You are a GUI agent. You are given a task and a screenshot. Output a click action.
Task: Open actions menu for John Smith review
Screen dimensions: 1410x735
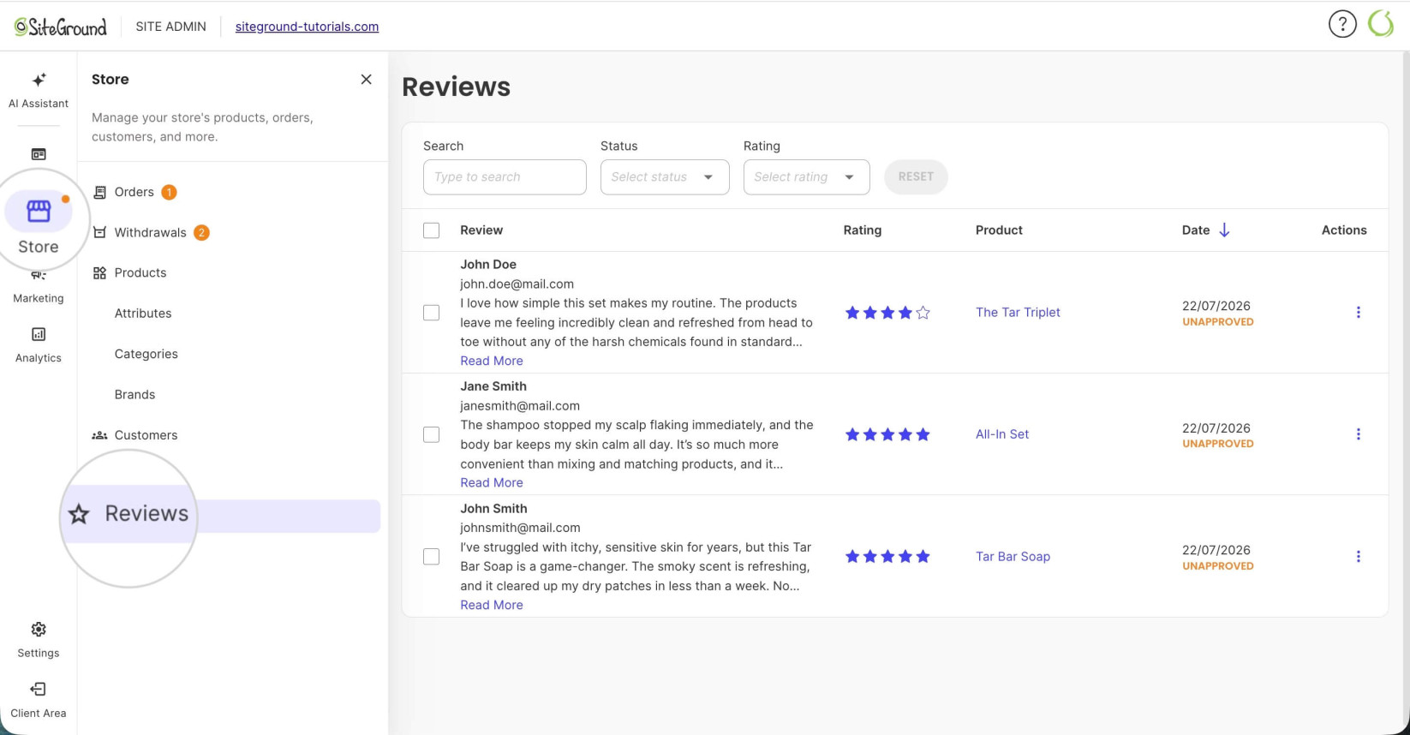click(x=1358, y=557)
